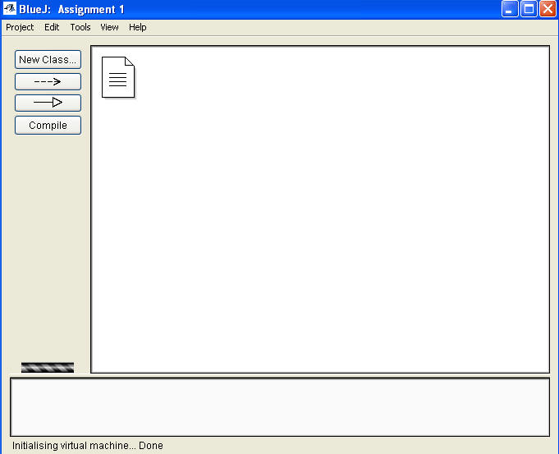Click empty space in the class diagram
Image resolution: width=559 pixels, height=454 pixels.
click(328, 222)
